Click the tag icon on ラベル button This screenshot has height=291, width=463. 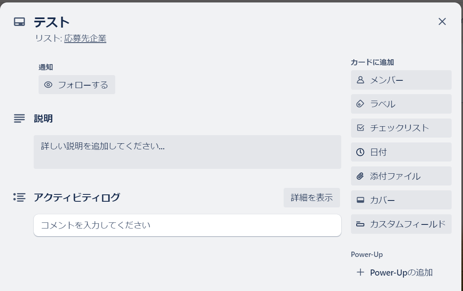tap(360, 104)
